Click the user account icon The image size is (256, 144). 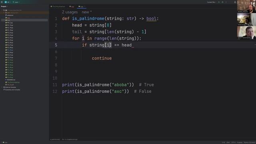pyautogui.click(x=235, y=2)
